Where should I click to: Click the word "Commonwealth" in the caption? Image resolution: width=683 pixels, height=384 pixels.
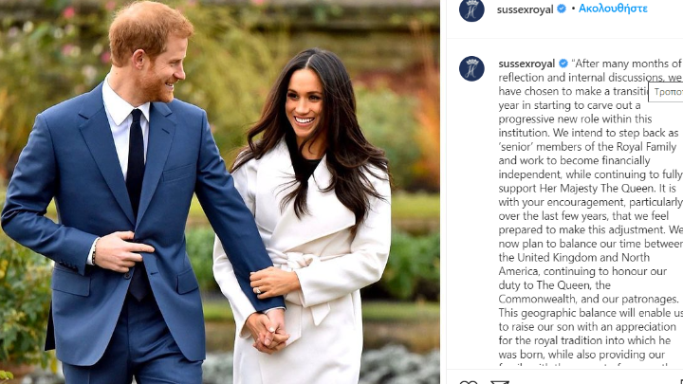(537, 299)
